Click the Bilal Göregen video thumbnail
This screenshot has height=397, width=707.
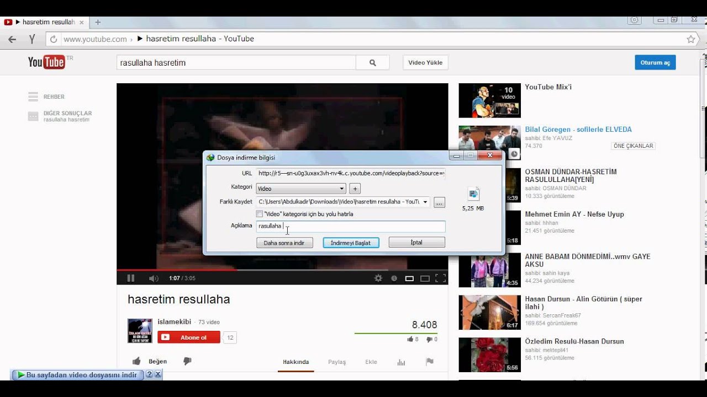[489, 143]
